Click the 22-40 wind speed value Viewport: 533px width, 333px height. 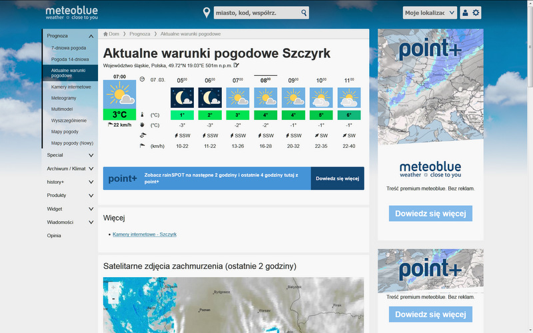pos(349,146)
